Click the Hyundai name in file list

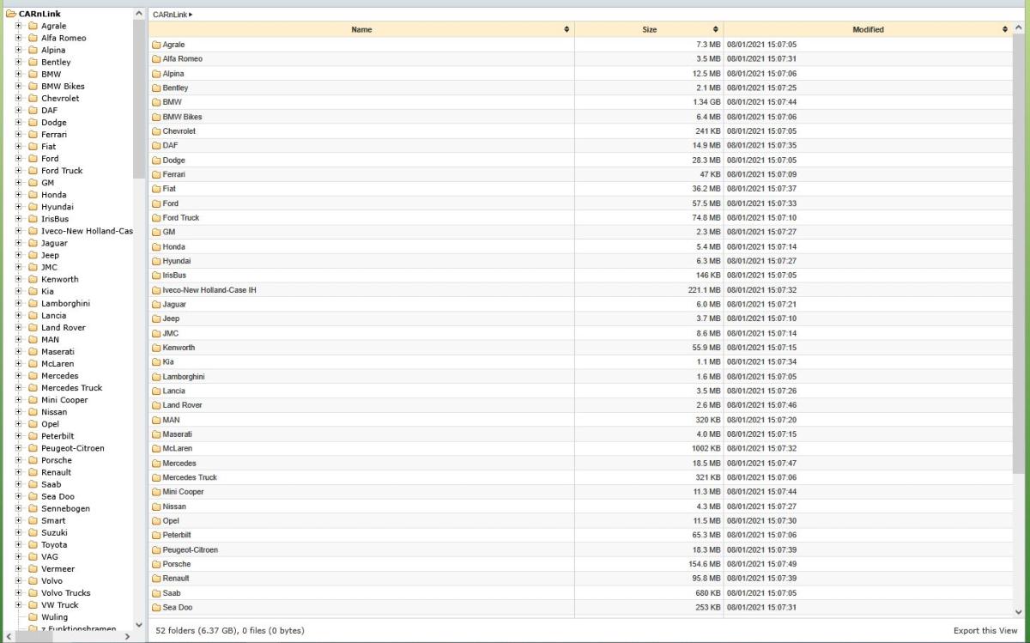tap(177, 261)
